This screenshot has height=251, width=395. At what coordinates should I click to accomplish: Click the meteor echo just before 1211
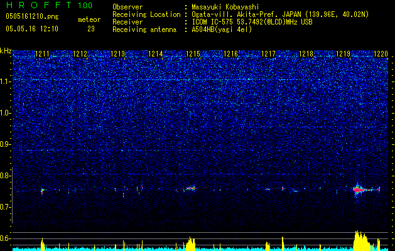42,191
